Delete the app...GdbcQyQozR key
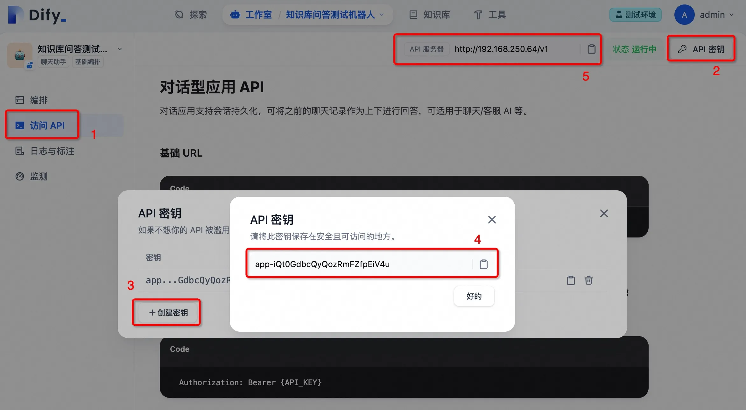 coord(588,280)
